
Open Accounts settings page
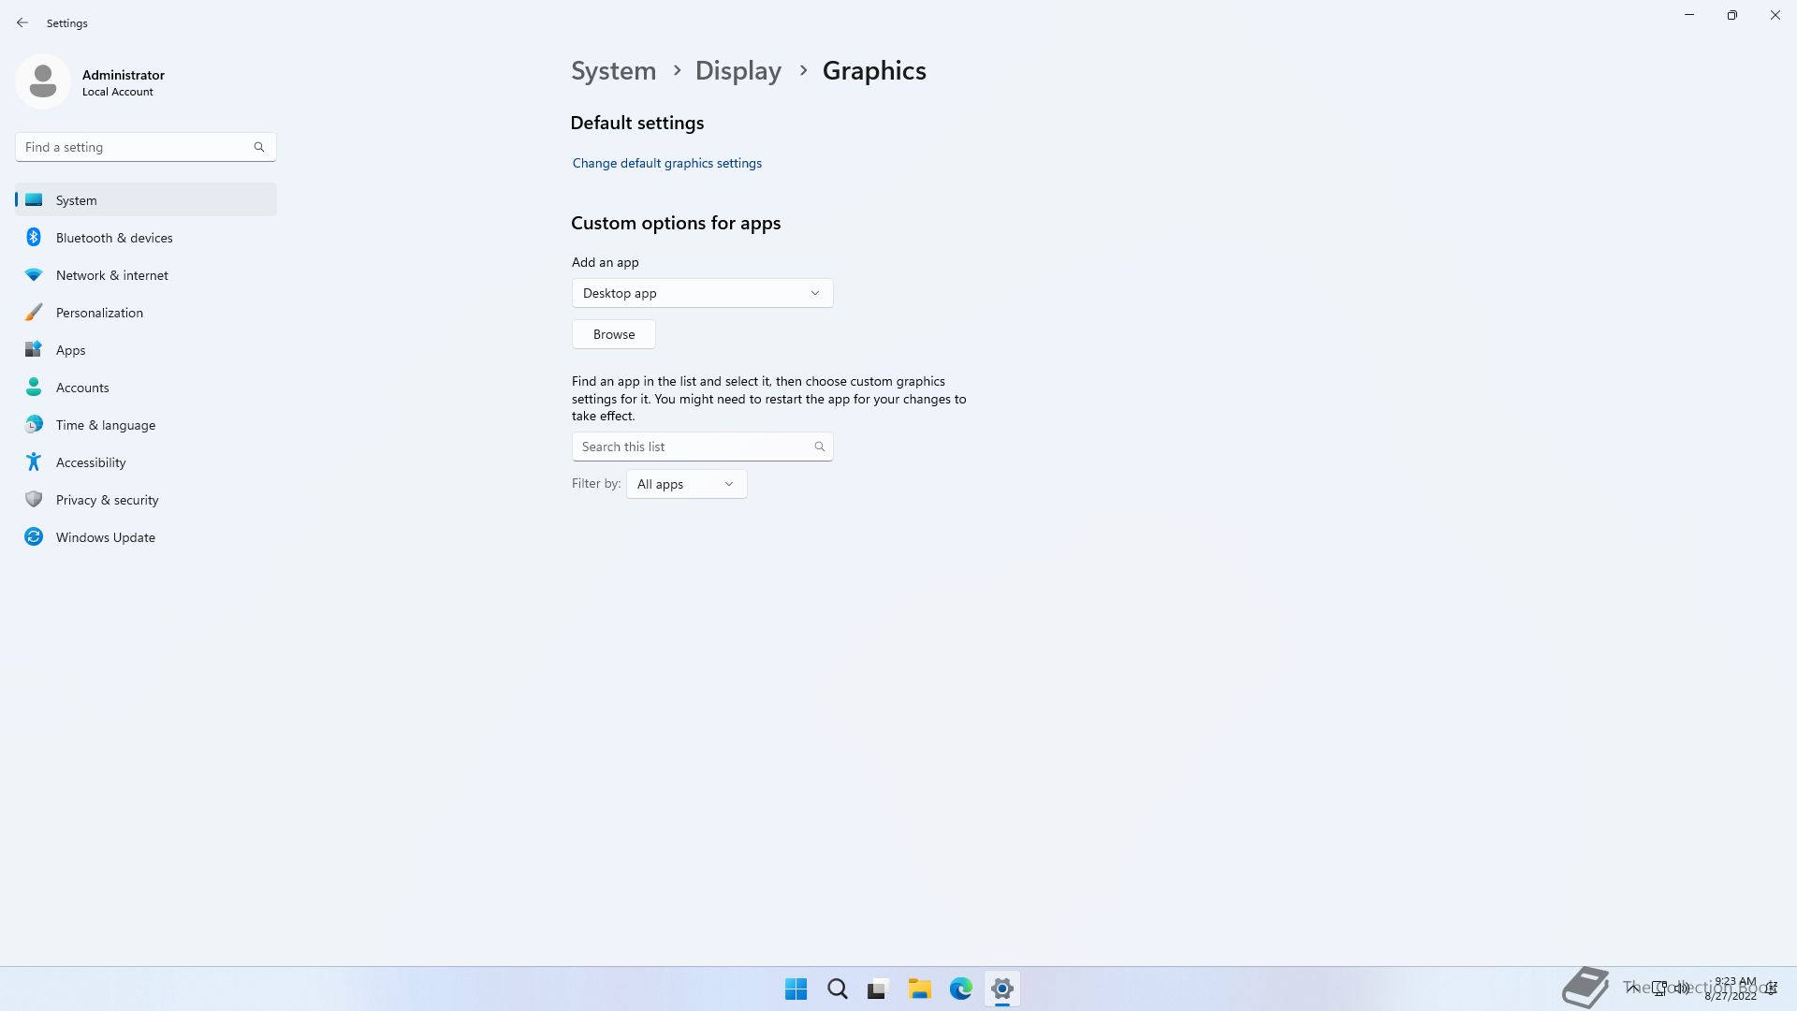point(82,388)
